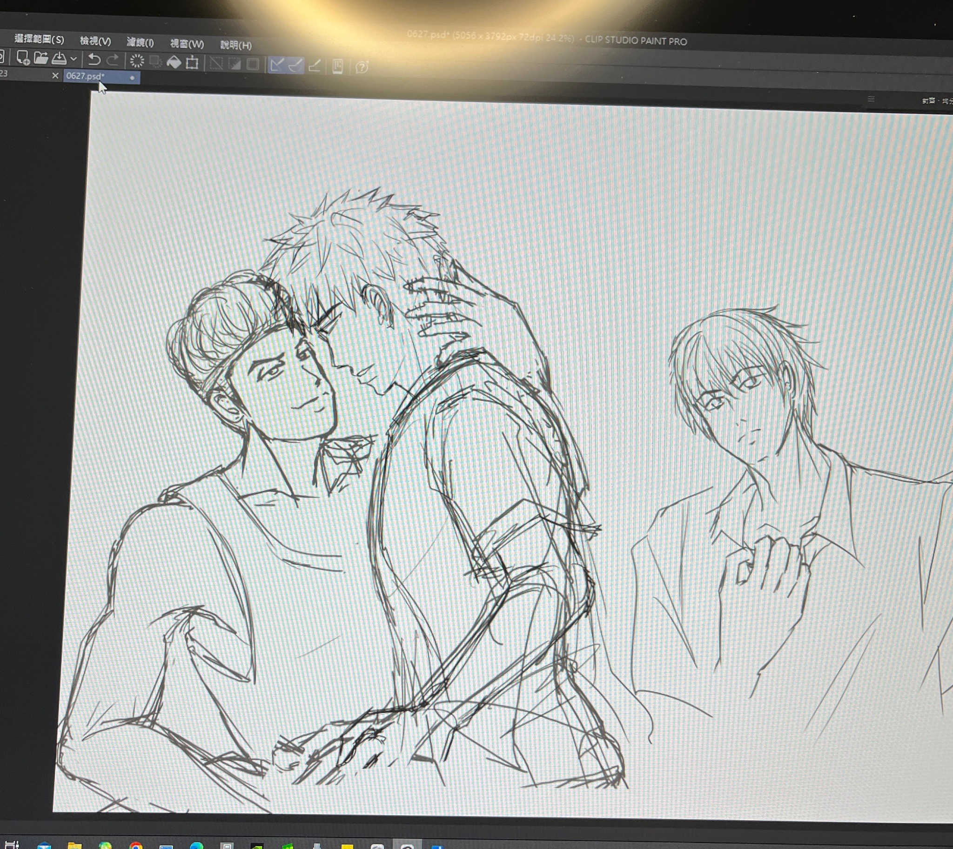Open the 視窗(W) menu

[187, 44]
